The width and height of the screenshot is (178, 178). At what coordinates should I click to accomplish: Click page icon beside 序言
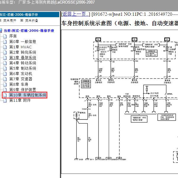pyautogui.click(x=5, y=36)
